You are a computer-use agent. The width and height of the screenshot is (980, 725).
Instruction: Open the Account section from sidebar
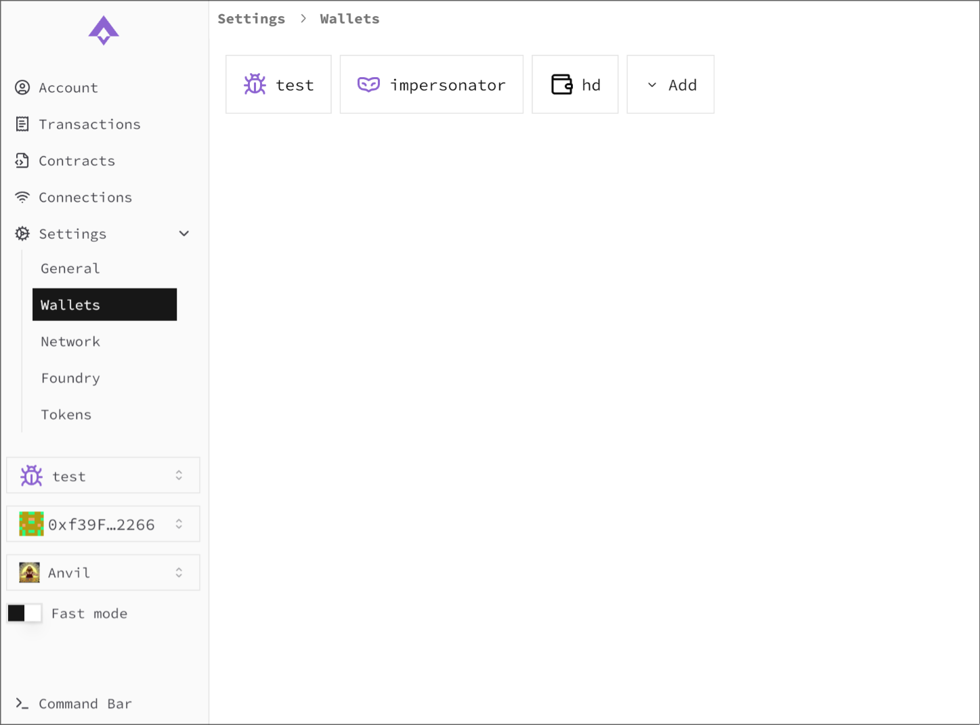pyautogui.click(x=68, y=87)
